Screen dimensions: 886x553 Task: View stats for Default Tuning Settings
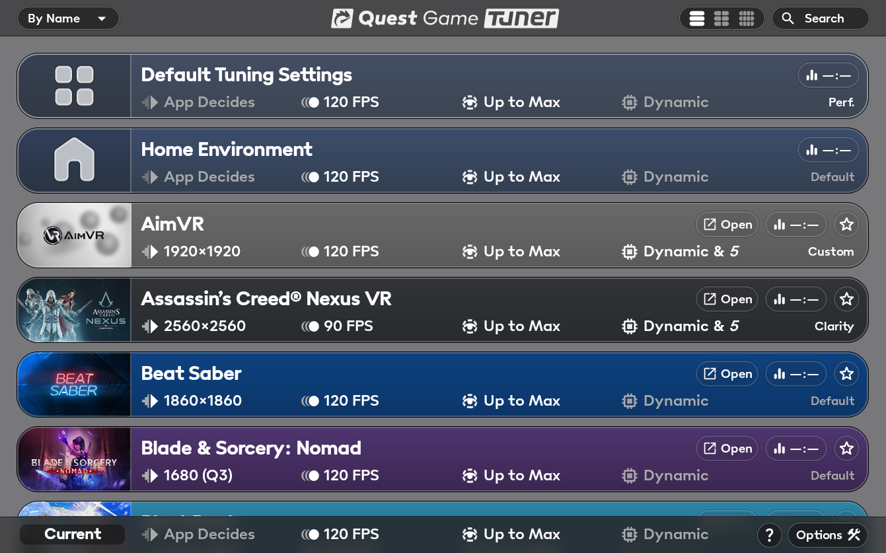click(x=828, y=75)
